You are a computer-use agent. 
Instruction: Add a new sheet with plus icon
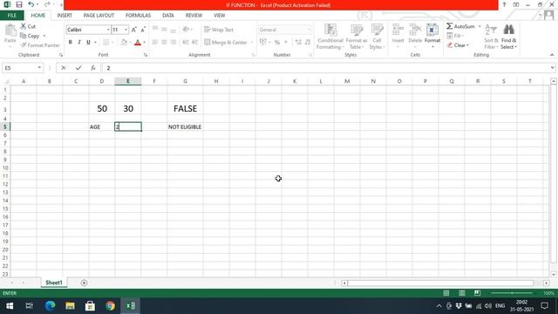point(84,283)
